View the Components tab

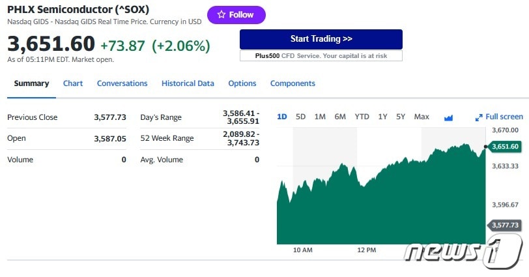[293, 83]
